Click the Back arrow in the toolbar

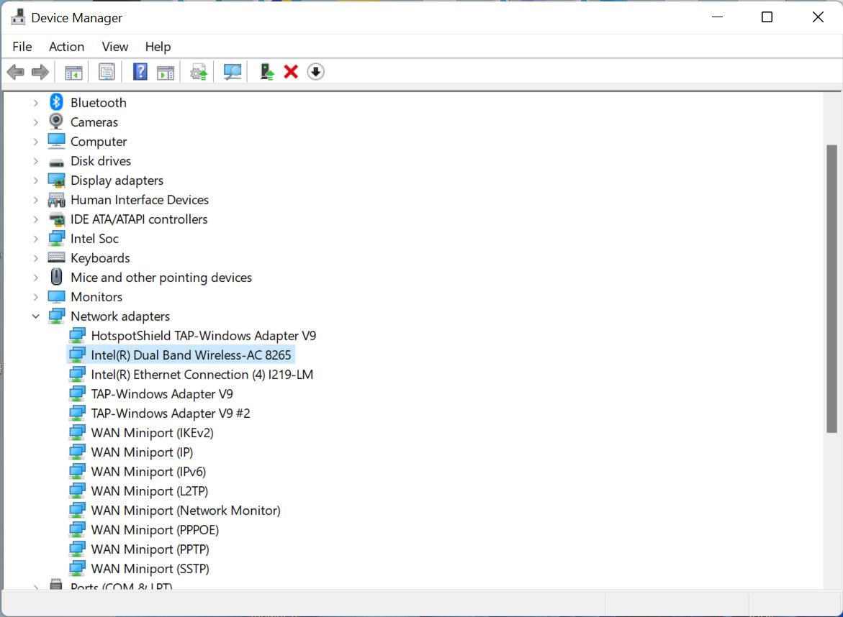point(16,72)
